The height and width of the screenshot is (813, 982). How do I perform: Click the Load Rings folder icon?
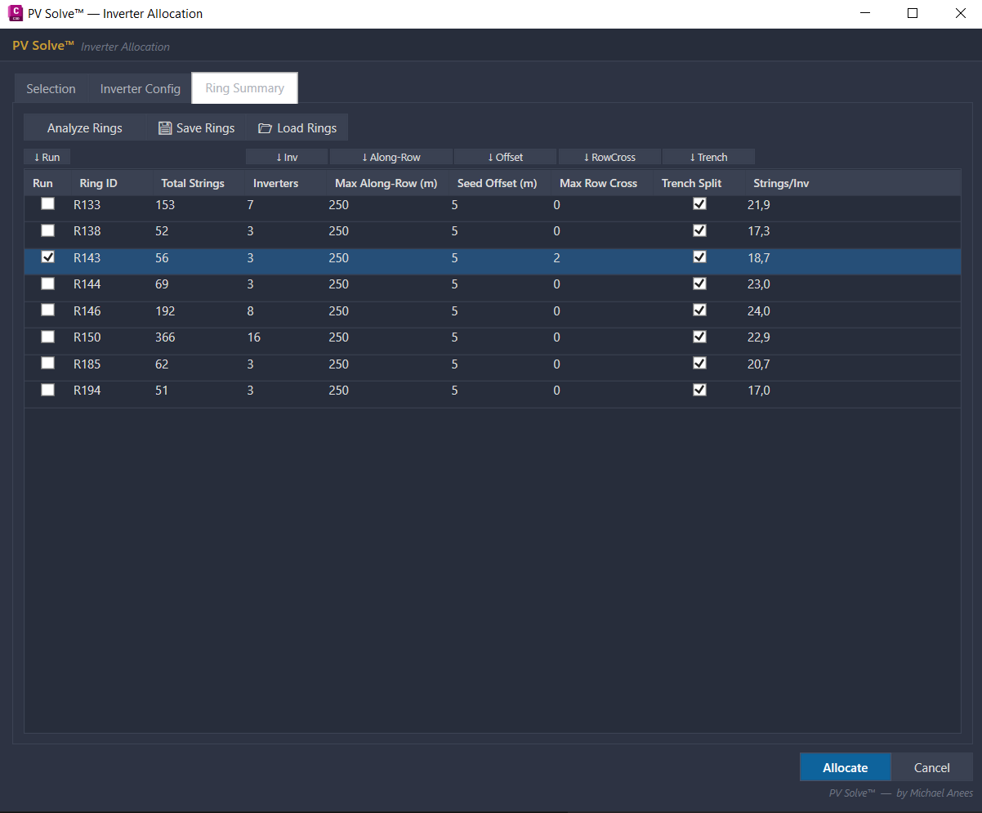[265, 128]
